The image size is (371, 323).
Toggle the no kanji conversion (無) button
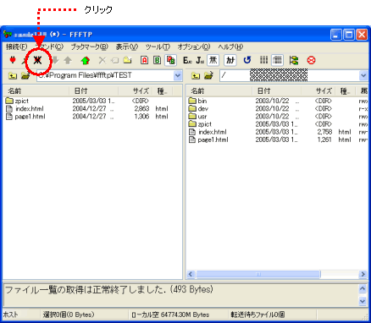pos(213,60)
